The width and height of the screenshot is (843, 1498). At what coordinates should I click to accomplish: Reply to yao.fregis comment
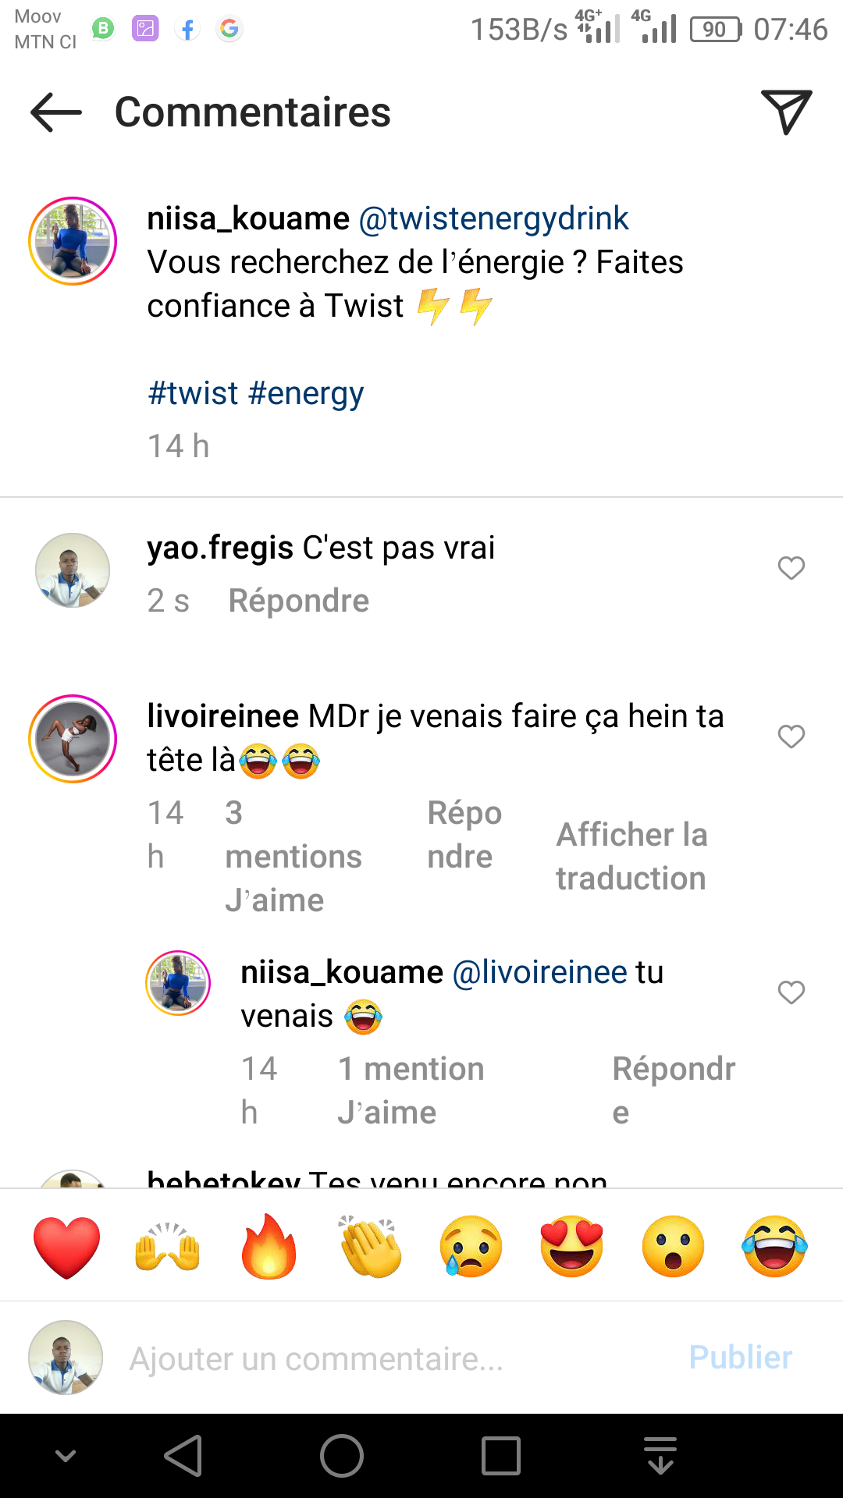pos(299,601)
